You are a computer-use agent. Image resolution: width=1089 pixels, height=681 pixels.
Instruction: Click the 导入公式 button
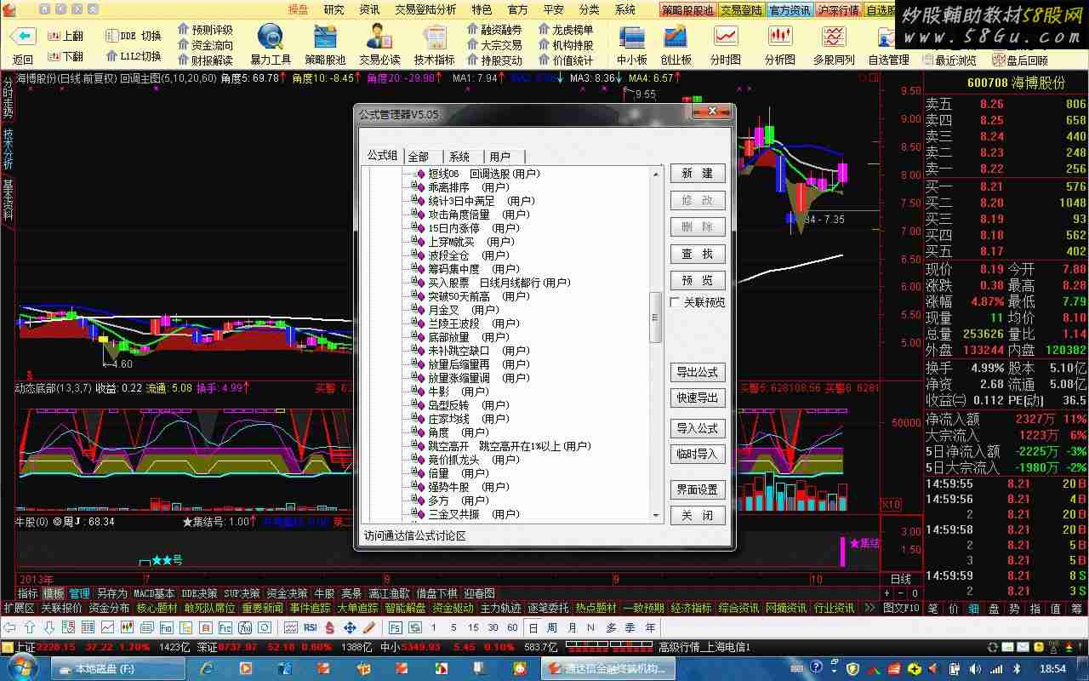[698, 428]
